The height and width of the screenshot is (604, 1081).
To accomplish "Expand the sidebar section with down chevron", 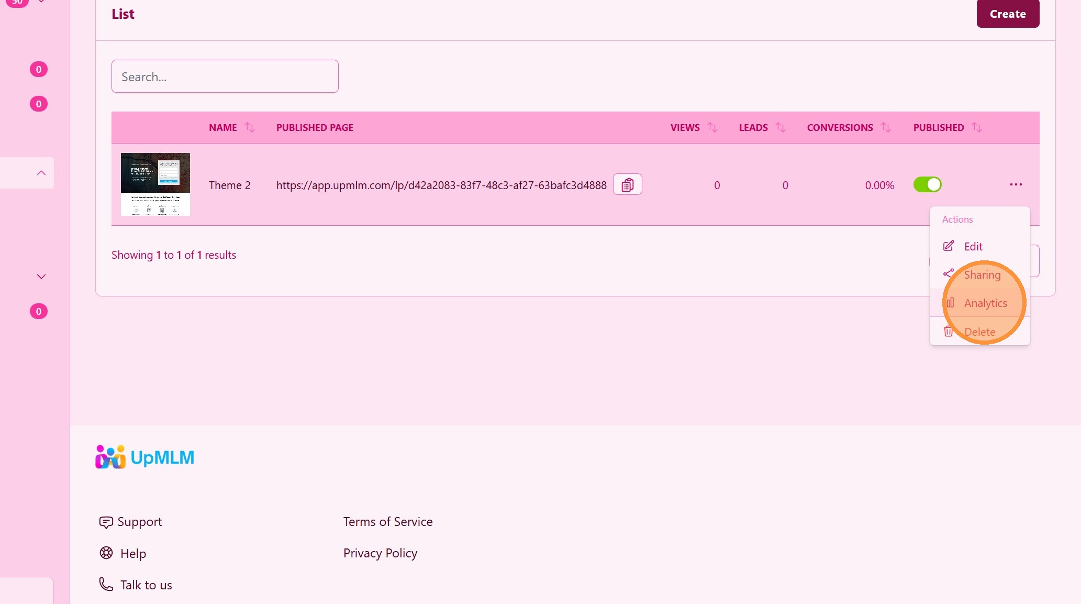I will pyautogui.click(x=41, y=276).
